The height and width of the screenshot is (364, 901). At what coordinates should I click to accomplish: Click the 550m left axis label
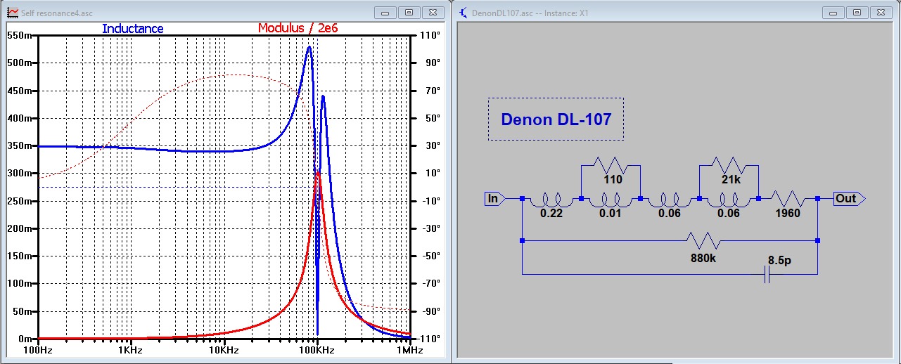point(21,35)
